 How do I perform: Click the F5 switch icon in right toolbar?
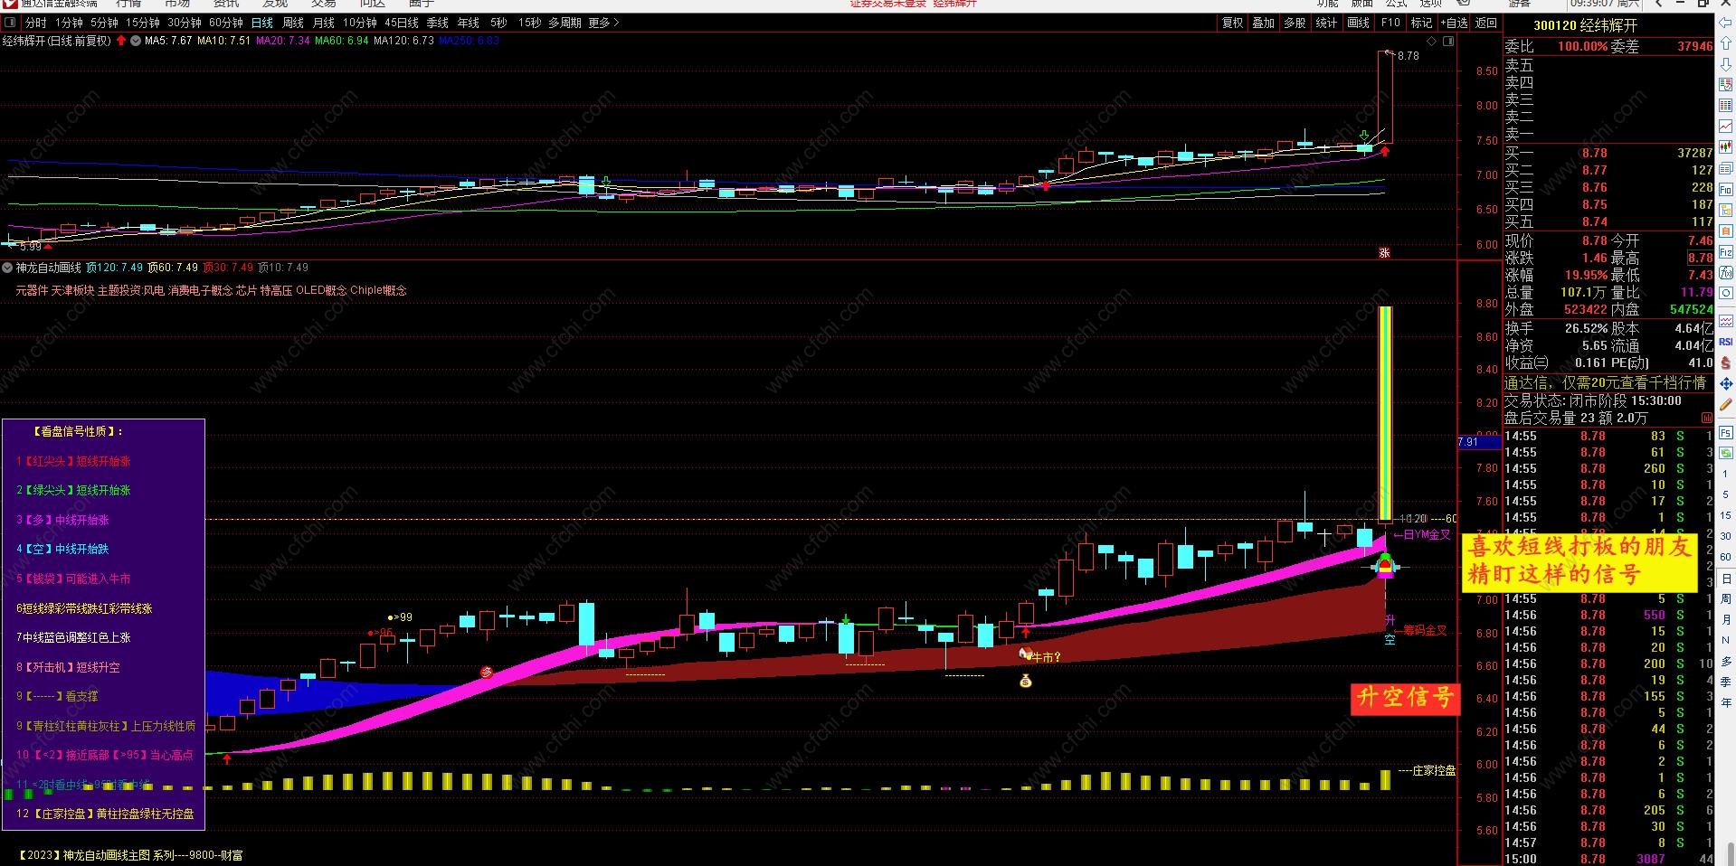[1726, 433]
